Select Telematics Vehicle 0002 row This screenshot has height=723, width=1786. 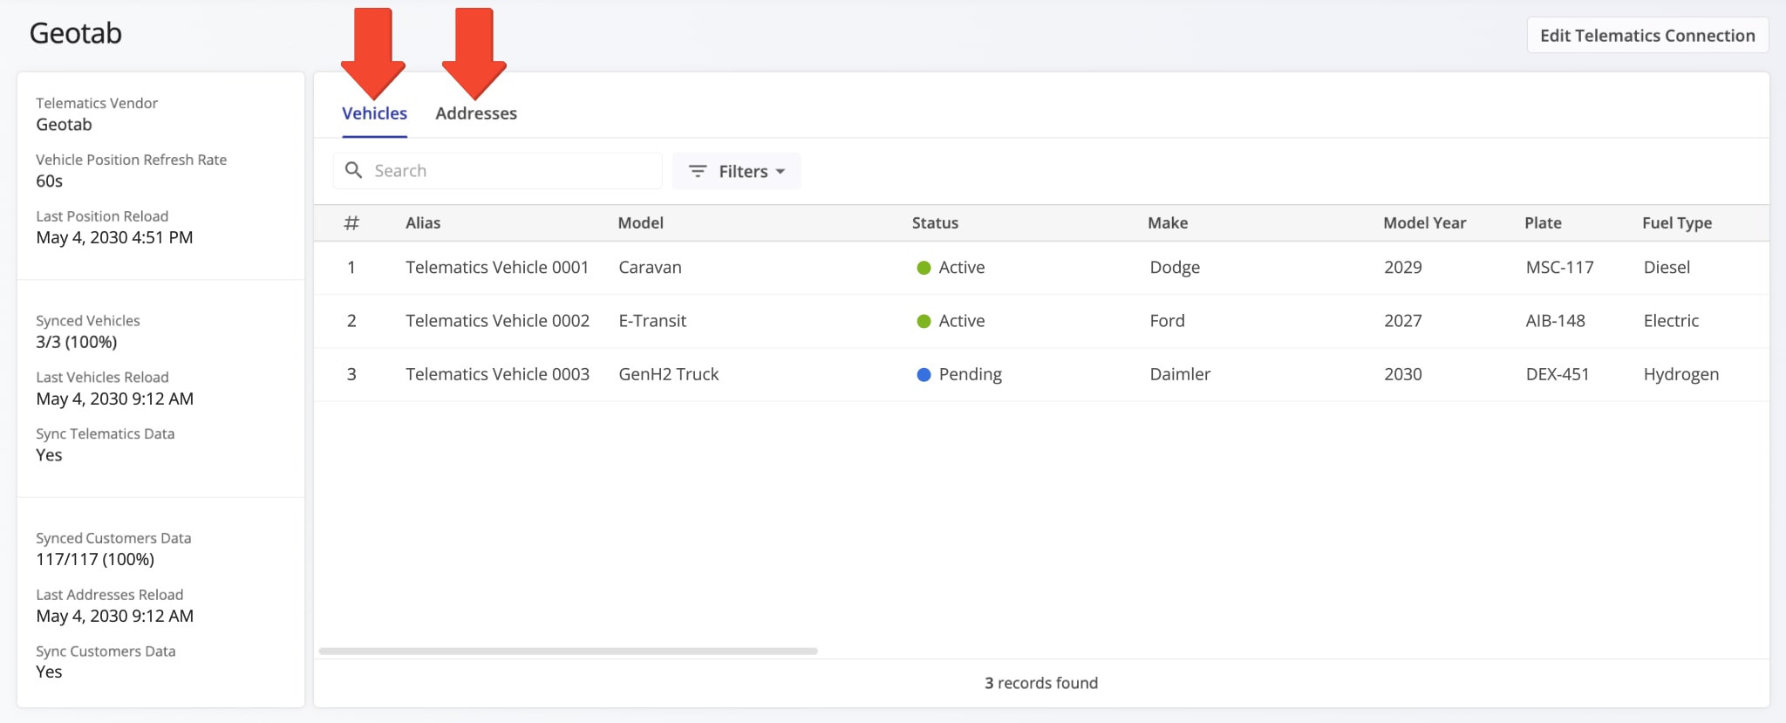click(x=1041, y=321)
